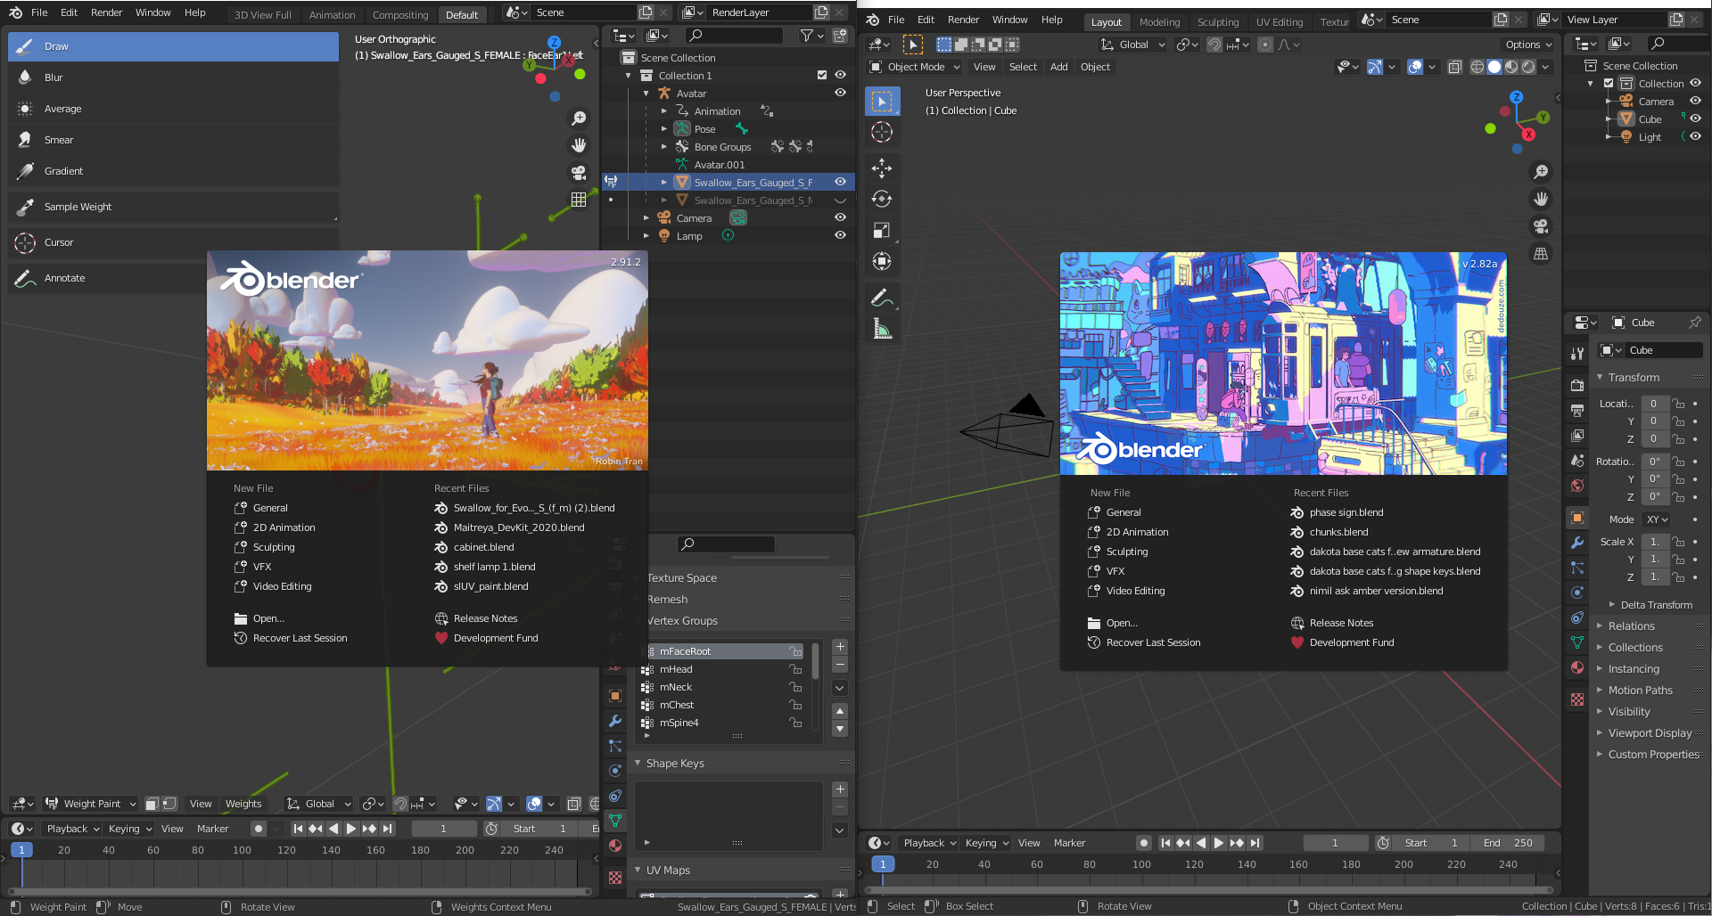Click Recover Last Session in 2.82a splash
This screenshot has width=1712, height=916.
[x=1153, y=642]
